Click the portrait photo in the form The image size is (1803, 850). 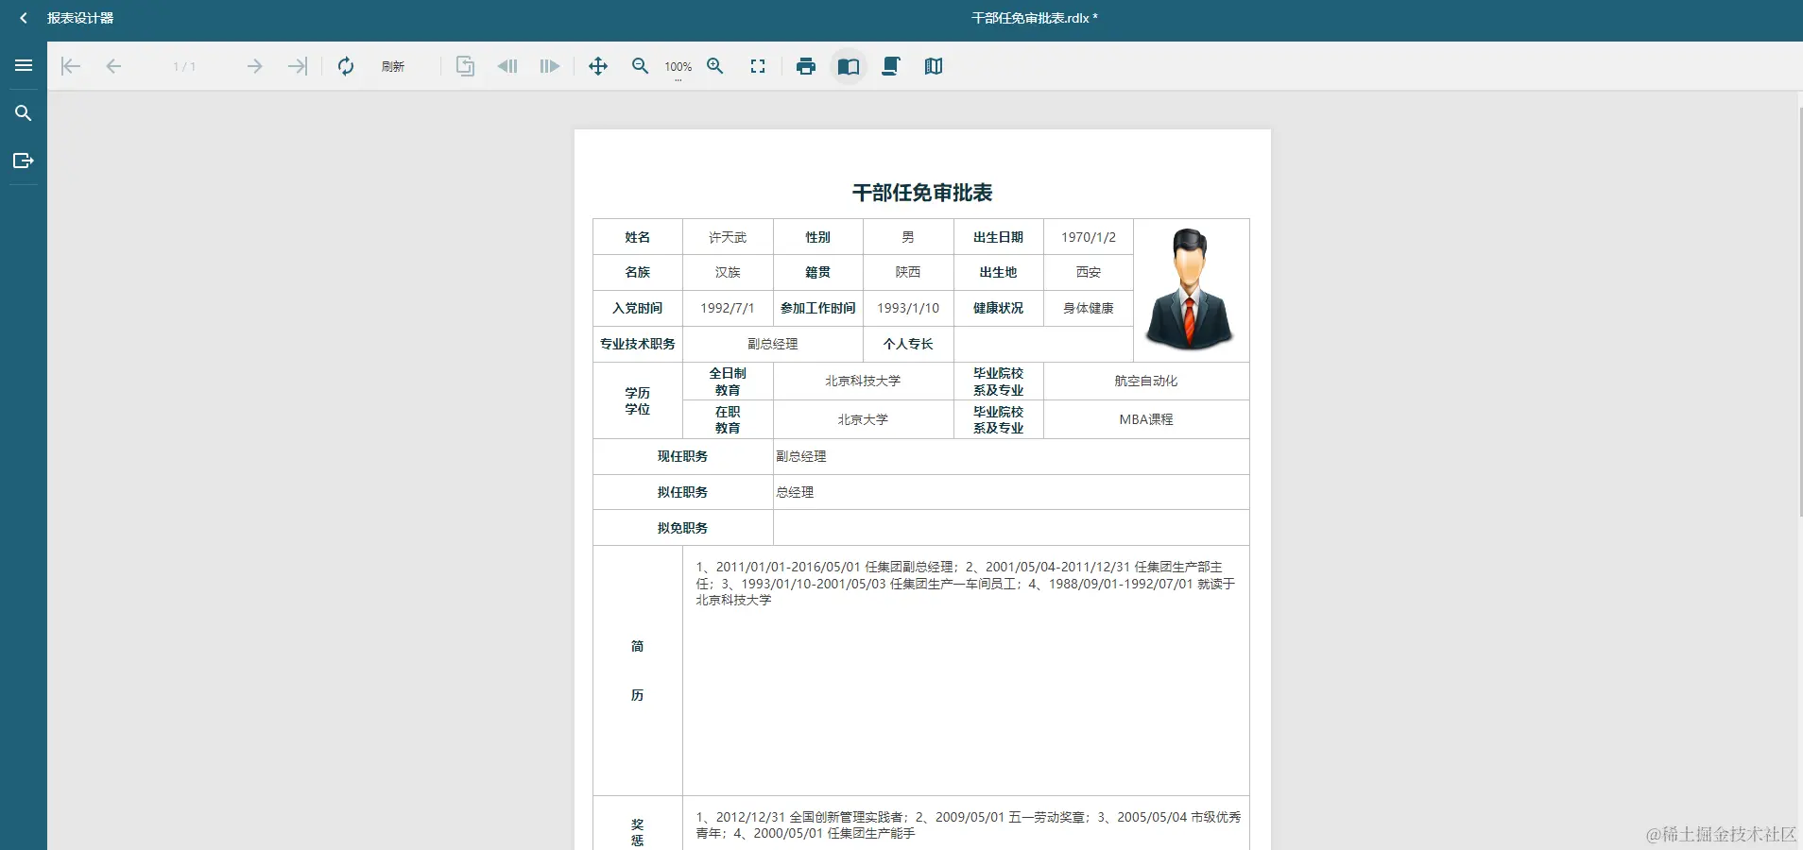(x=1190, y=289)
